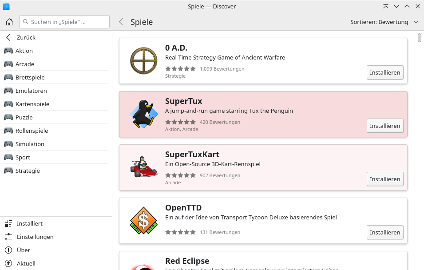The width and height of the screenshot is (424, 270).
Task: Click the 902 Bewertungen rating text
Action: tap(220, 175)
